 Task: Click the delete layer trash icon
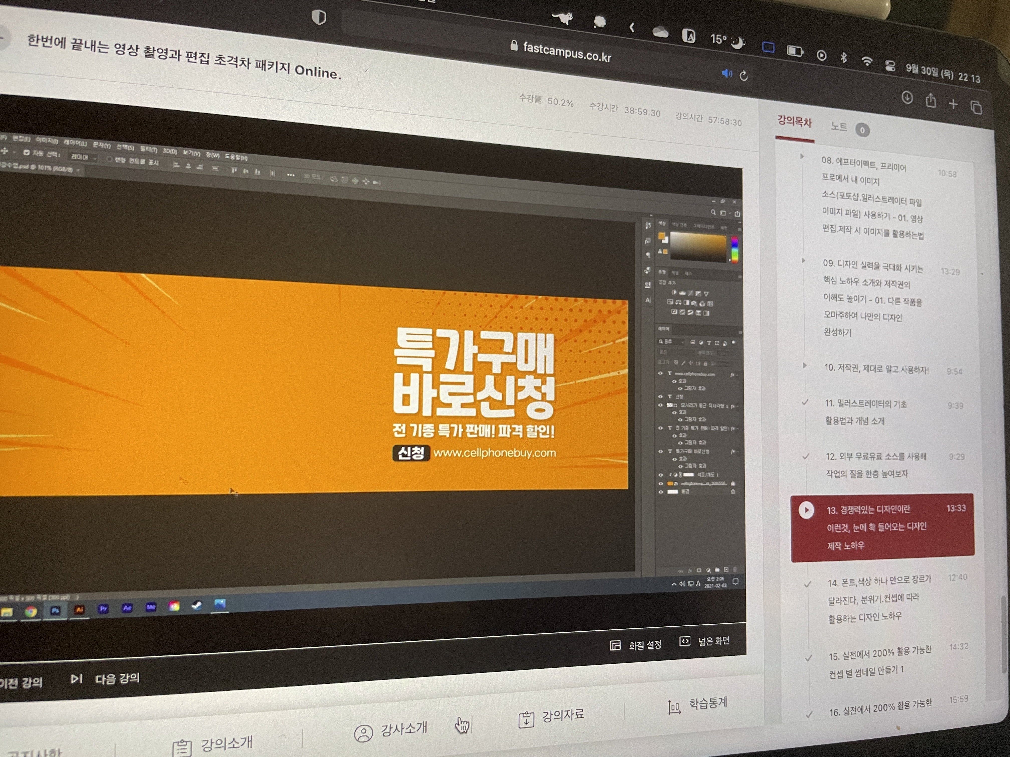735,569
